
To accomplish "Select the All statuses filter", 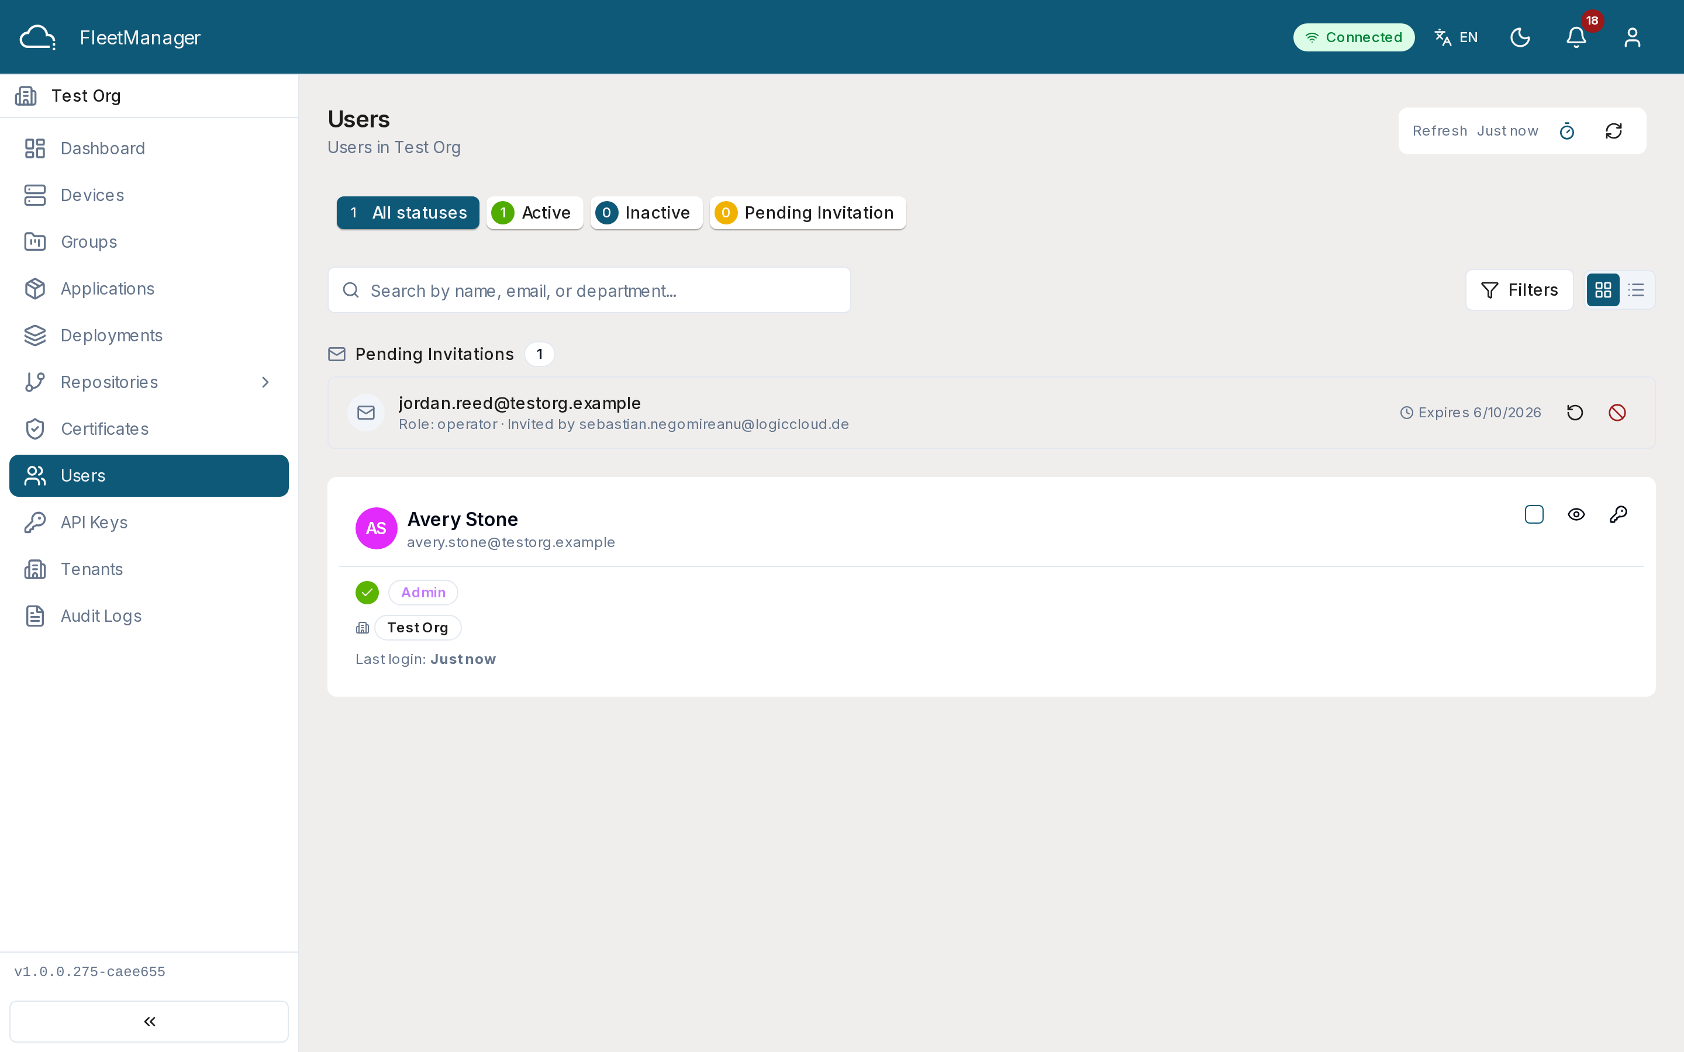I will (x=408, y=213).
